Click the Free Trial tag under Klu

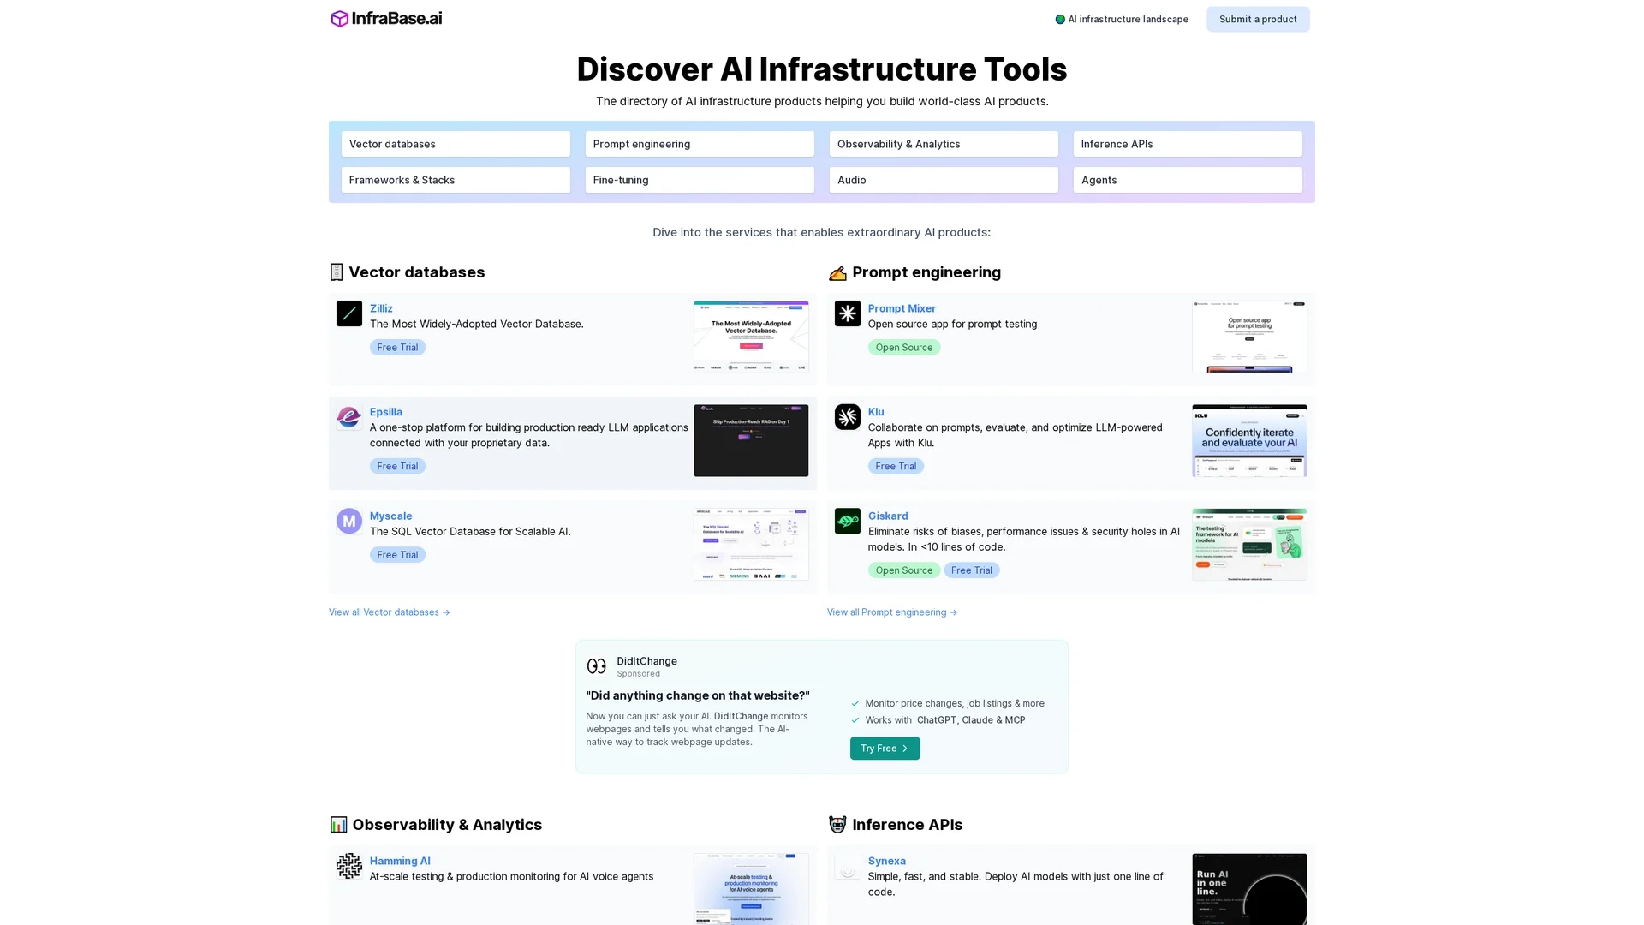(x=896, y=466)
